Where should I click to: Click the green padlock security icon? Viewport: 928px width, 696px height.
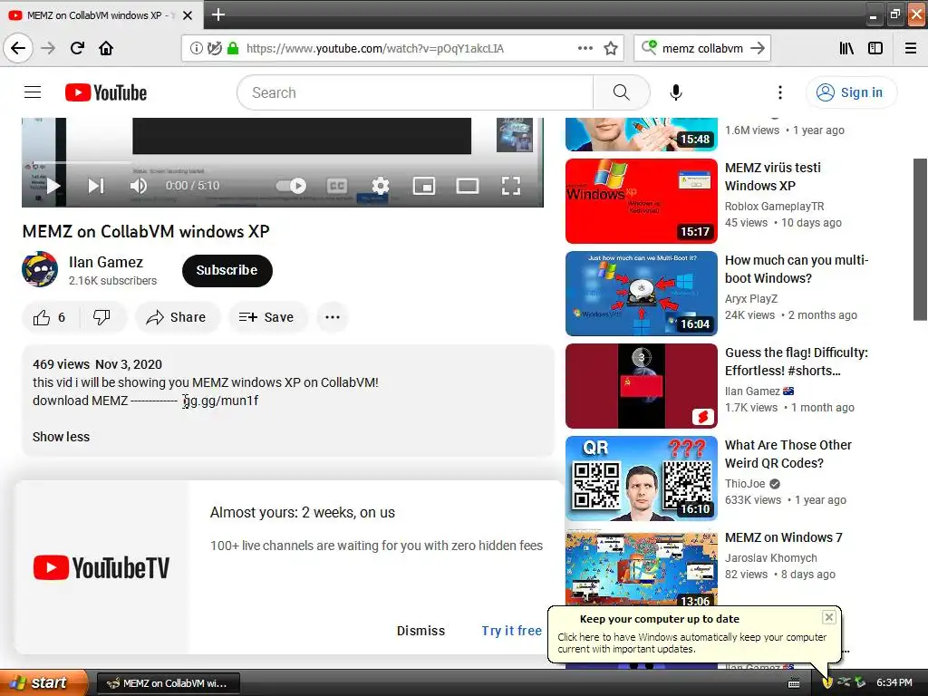(233, 48)
